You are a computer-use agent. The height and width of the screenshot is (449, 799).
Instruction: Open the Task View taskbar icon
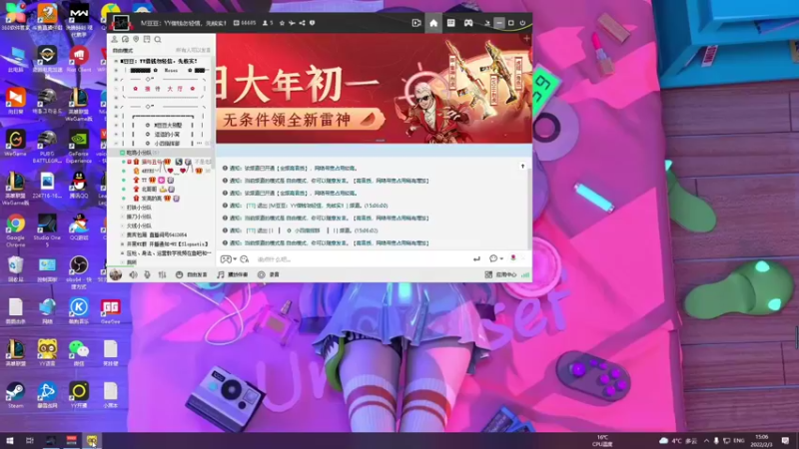coord(30,441)
